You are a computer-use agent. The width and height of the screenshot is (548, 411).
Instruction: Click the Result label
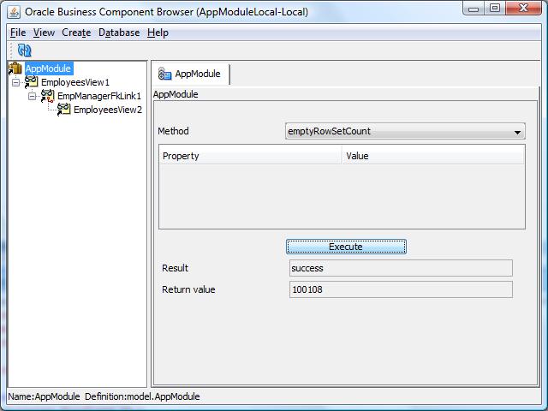point(175,268)
